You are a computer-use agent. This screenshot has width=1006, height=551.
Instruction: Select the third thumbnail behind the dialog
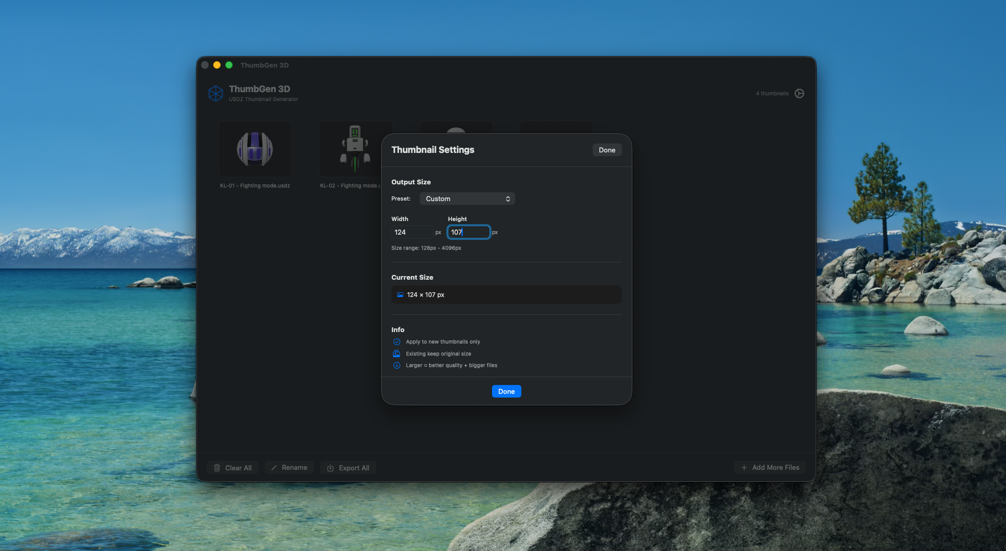456,127
